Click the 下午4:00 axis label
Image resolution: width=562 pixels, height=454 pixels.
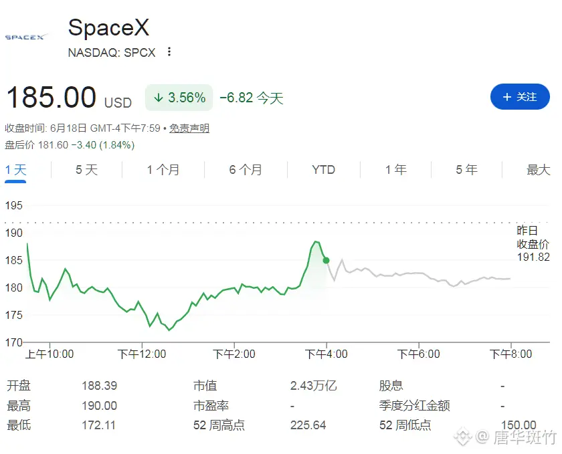click(x=326, y=354)
